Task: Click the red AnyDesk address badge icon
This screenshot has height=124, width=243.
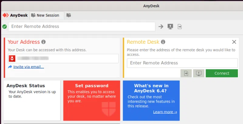Action: pos(12,58)
